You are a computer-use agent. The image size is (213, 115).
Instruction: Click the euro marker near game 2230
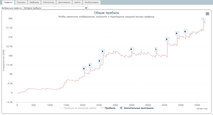point(90,65)
